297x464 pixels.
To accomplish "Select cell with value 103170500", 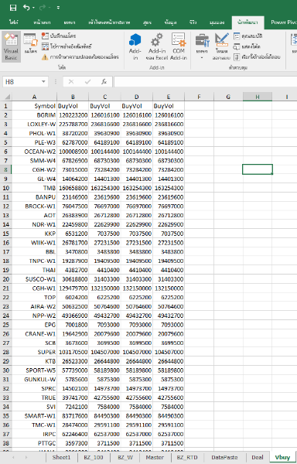I will tap(73, 352).
